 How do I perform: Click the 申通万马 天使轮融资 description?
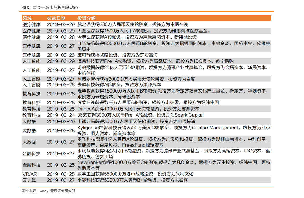136,121
